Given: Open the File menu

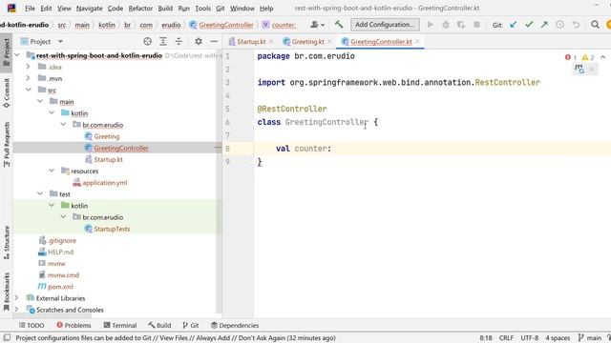Looking at the screenshot, I should (x=30, y=9).
